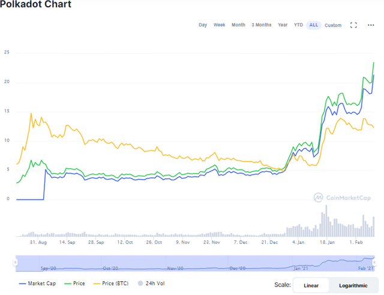Click the 31. Aug axis label
Image resolution: width=384 pixels, height=295 pixels.
(x=38, y=242)
